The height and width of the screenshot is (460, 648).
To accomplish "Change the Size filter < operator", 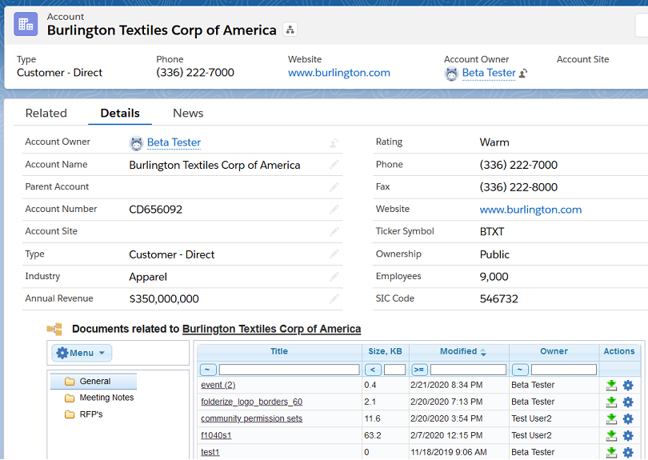I will (x=373, y=370).
